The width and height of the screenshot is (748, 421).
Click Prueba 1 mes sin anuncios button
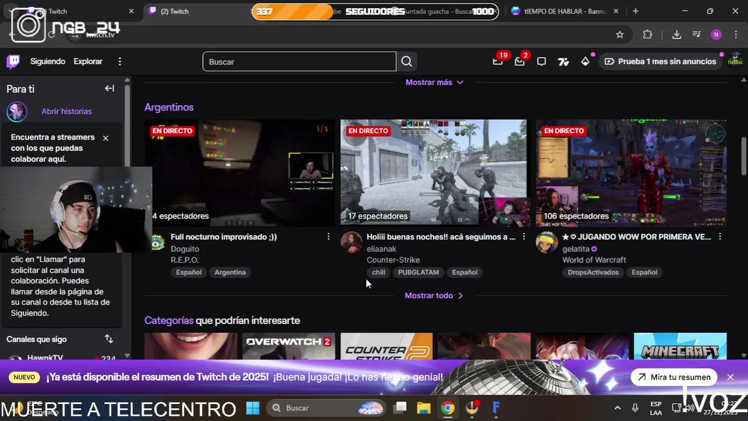click(660, 61)
